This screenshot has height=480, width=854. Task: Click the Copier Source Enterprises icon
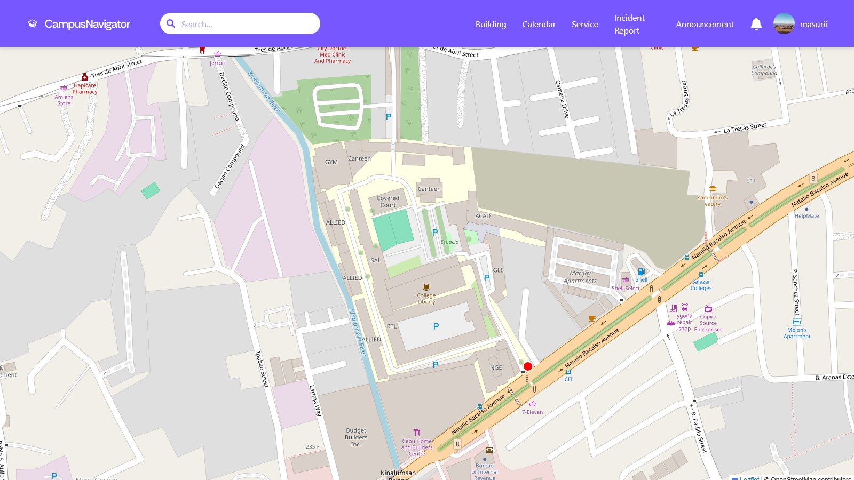point(708,308)
